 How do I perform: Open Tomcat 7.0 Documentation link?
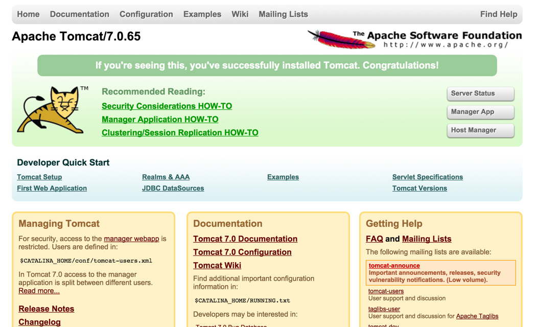coord(245,239)
